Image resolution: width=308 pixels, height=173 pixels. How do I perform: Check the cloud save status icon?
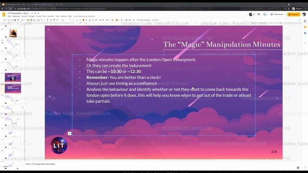tap(38, 13)
